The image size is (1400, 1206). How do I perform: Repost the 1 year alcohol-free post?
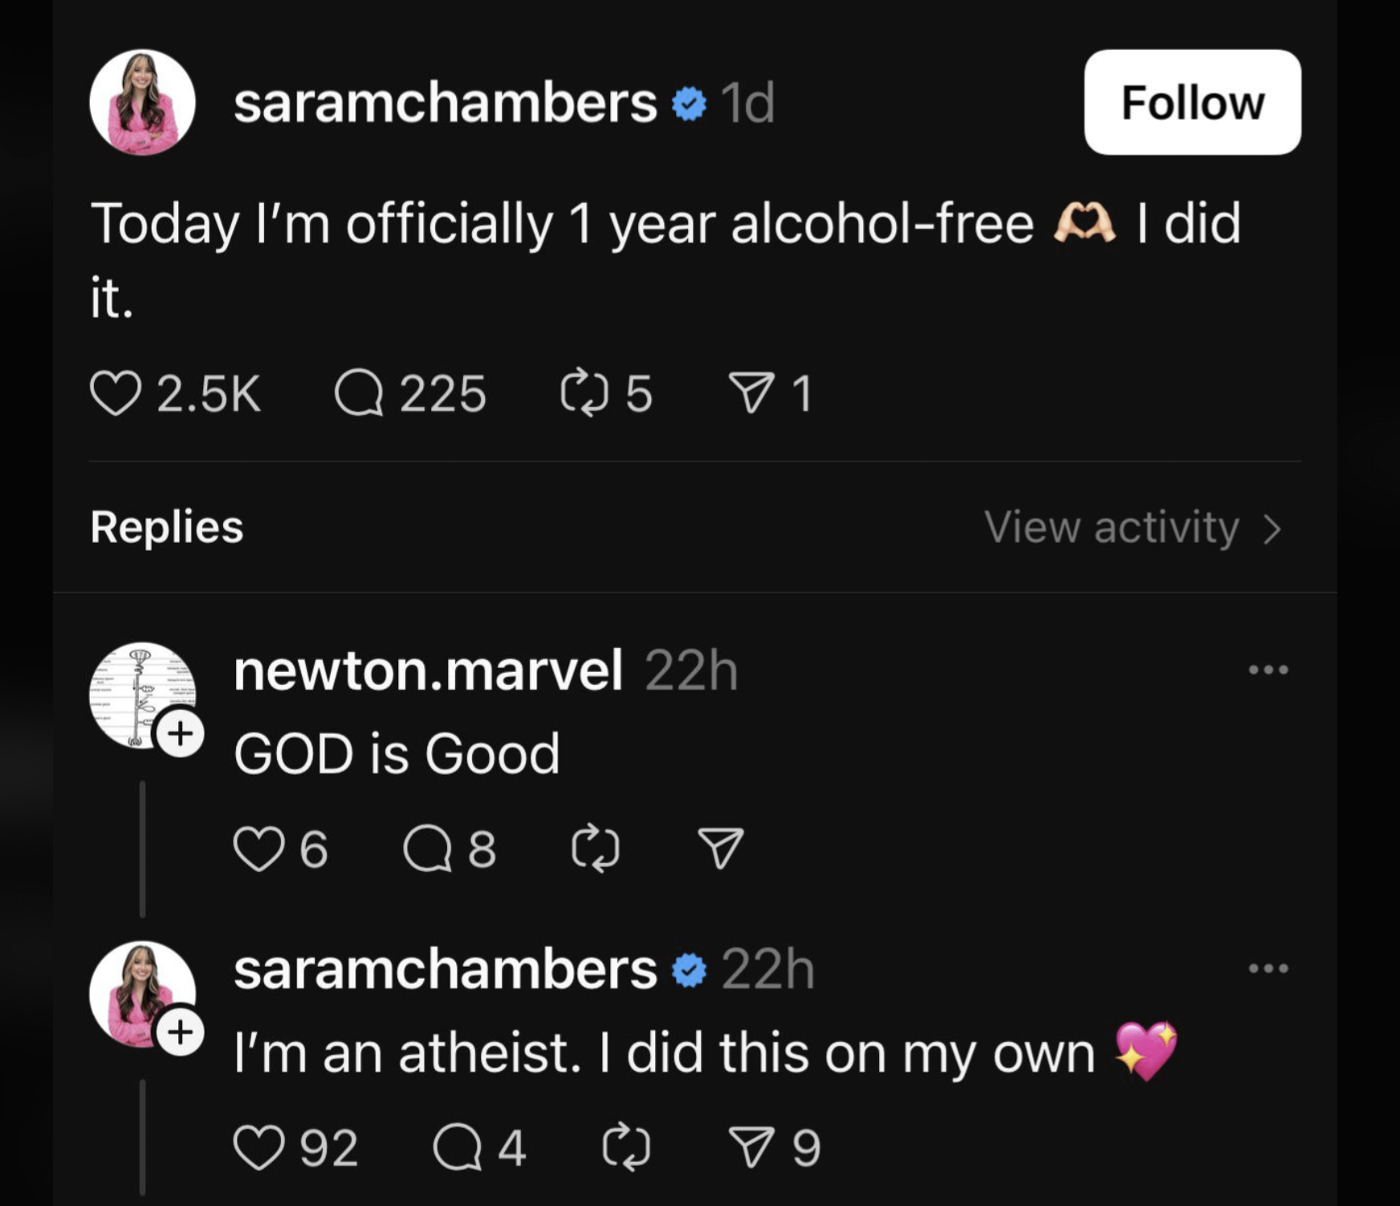click(584, 393)
